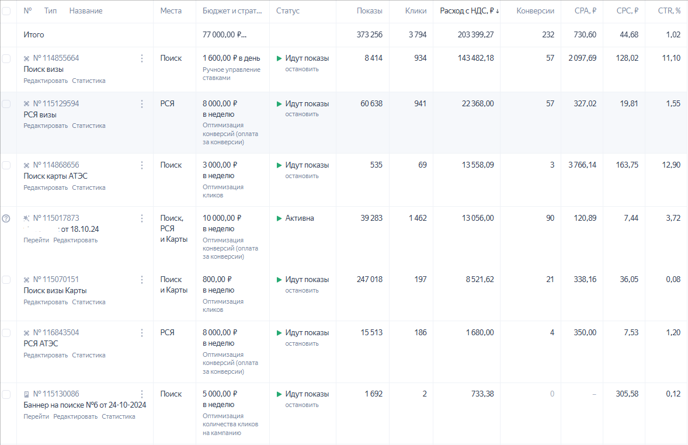
Task: Sort by the Конверсии column header
Action: 536,11
